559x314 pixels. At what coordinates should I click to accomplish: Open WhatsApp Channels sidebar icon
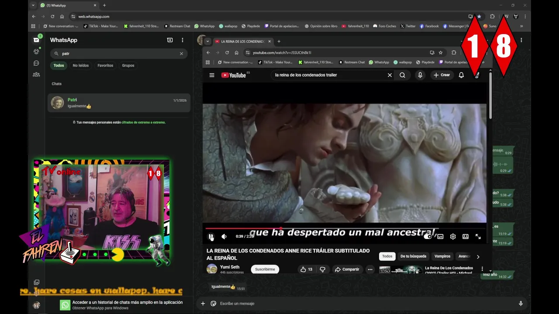[x=36, y=63]
